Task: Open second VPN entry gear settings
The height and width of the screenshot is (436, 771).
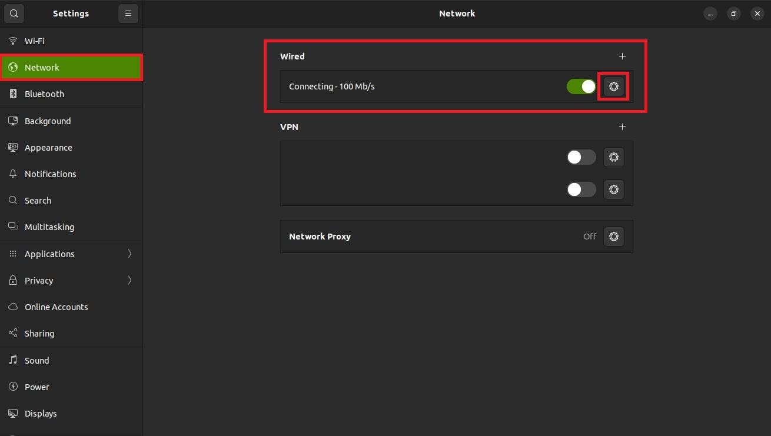Action: tap(613, 189)
